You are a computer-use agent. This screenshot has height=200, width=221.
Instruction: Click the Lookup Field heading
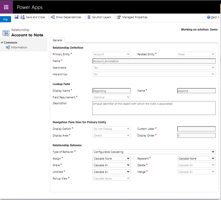tap(61, 84)
